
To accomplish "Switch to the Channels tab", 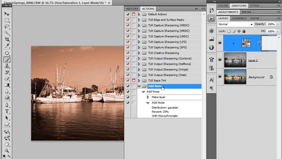I will (239, 19).
